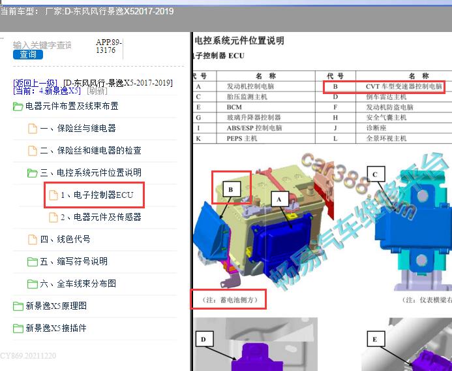Image resolution: width=452 pixels, height=371 pixels.
Task: Collapse the 电器元件布置及线束布置 folder icon
Action: click(18, 106)
